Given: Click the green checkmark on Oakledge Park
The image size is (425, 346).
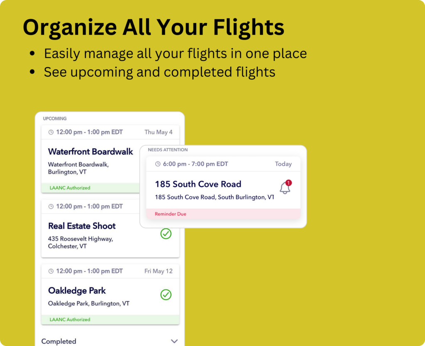Looking at the screenshot, I should [x=166, y=295].
